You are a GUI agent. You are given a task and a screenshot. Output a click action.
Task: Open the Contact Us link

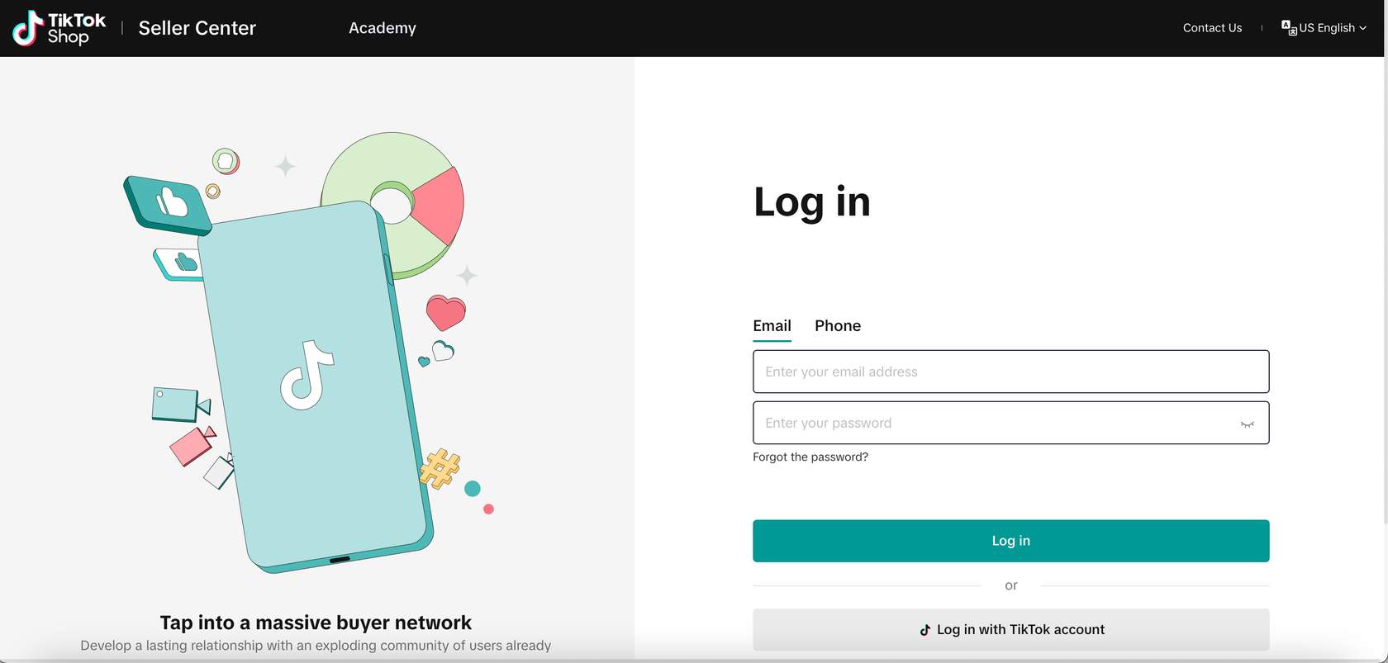coord(1212,28)
